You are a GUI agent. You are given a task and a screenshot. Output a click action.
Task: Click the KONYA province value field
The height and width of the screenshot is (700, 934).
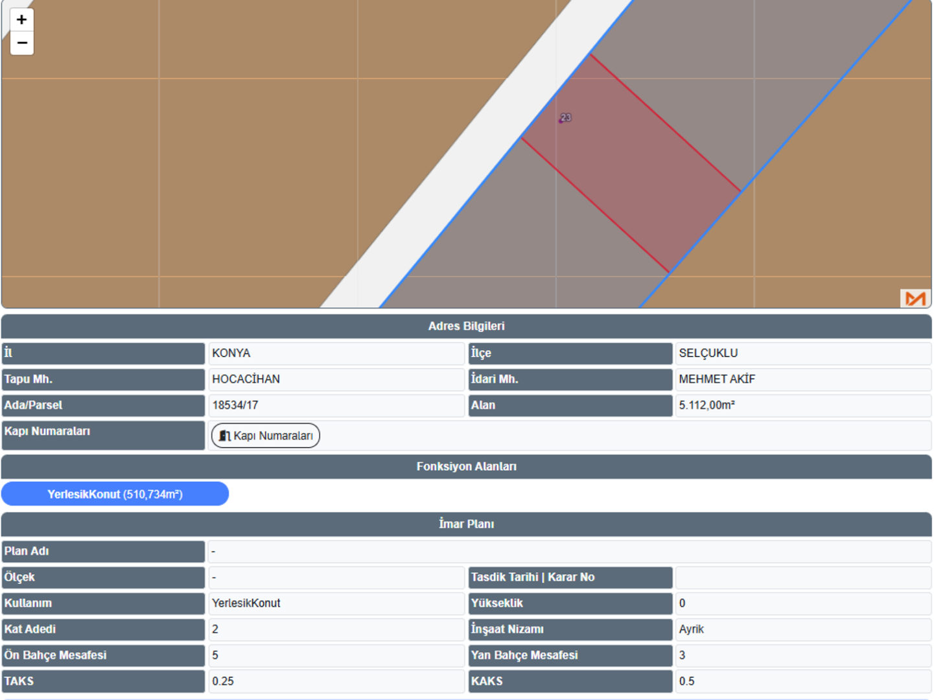(336, 353)
